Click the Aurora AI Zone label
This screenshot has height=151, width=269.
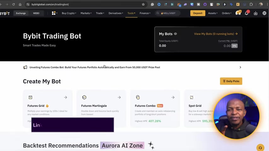(x=122, y=146)
